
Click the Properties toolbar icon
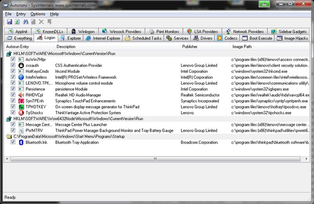(33, 22)
